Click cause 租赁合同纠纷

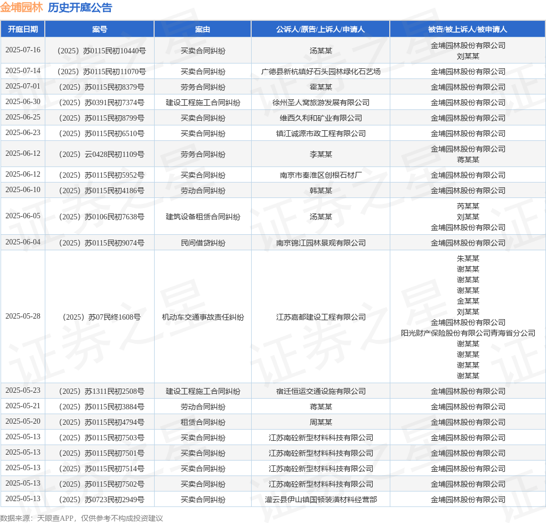click(203, 422)
